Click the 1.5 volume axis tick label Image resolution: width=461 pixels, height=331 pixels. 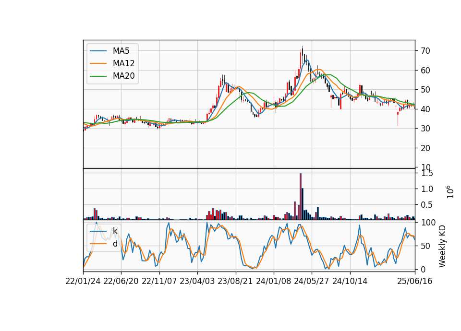pyautogui.click(x=427, y=173)
